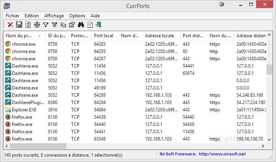This screenshot has width=276, height=162.
Task: Click the chrome icon for port 64283 row
Action: tap(8, 44)
